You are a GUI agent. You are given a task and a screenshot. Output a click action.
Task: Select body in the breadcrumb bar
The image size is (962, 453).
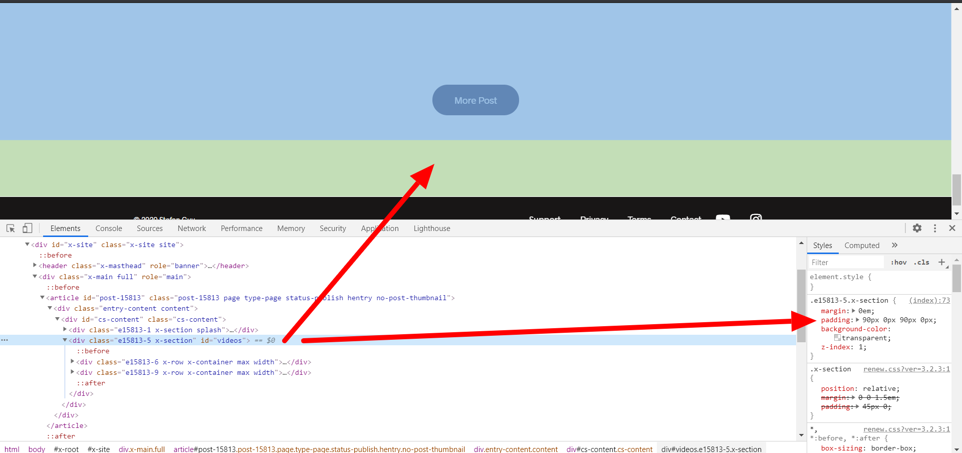(x=37, y=449)
